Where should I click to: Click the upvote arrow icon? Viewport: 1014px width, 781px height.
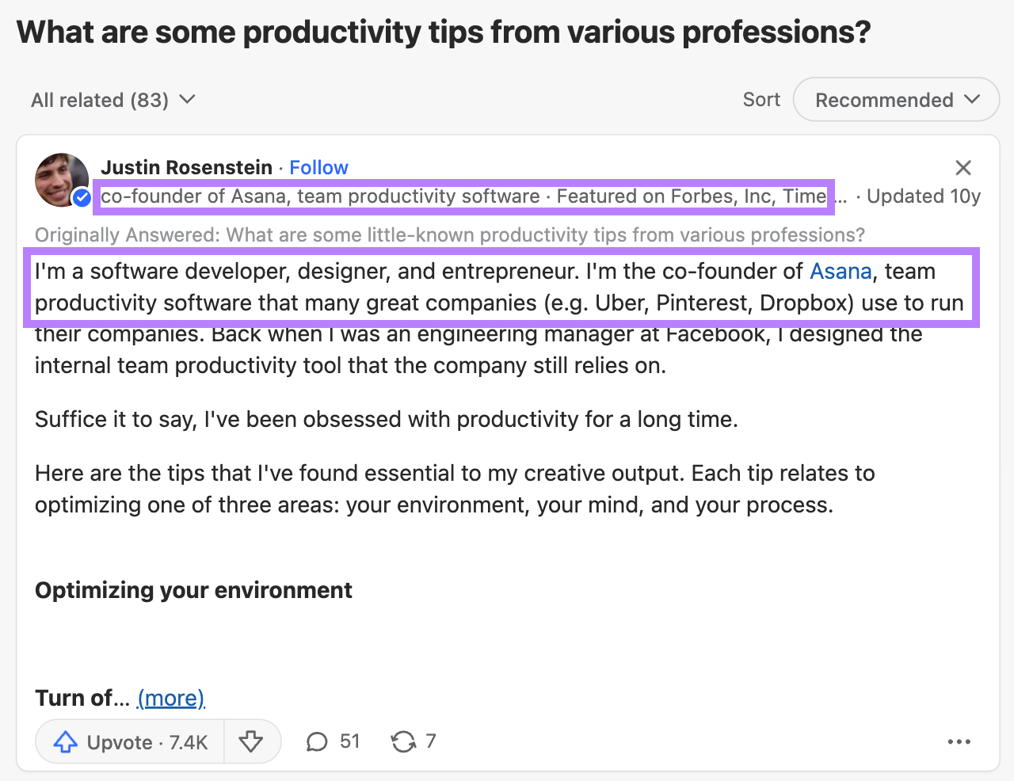(64, 741)
